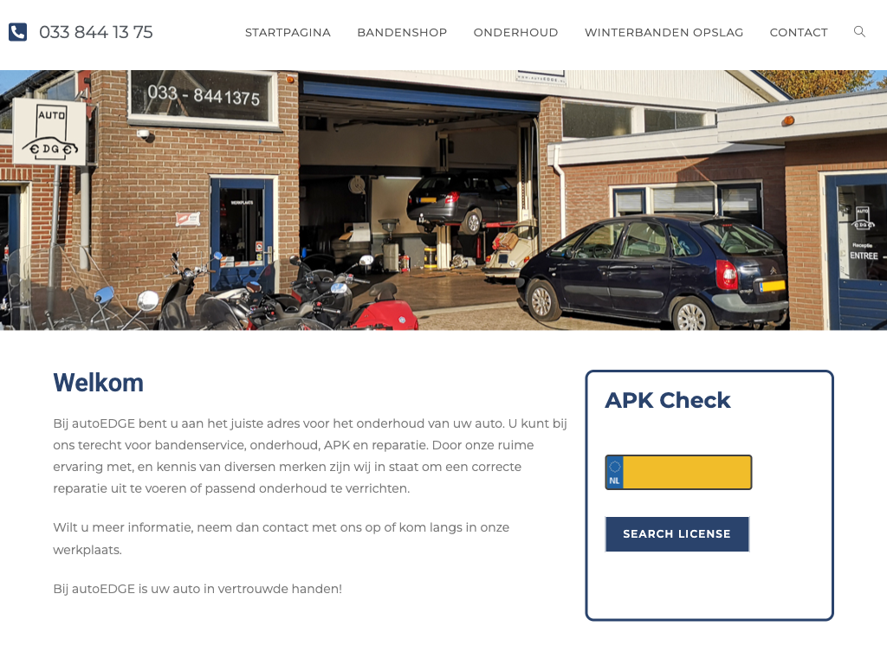Click the blue phone icon

pos(17,32)
